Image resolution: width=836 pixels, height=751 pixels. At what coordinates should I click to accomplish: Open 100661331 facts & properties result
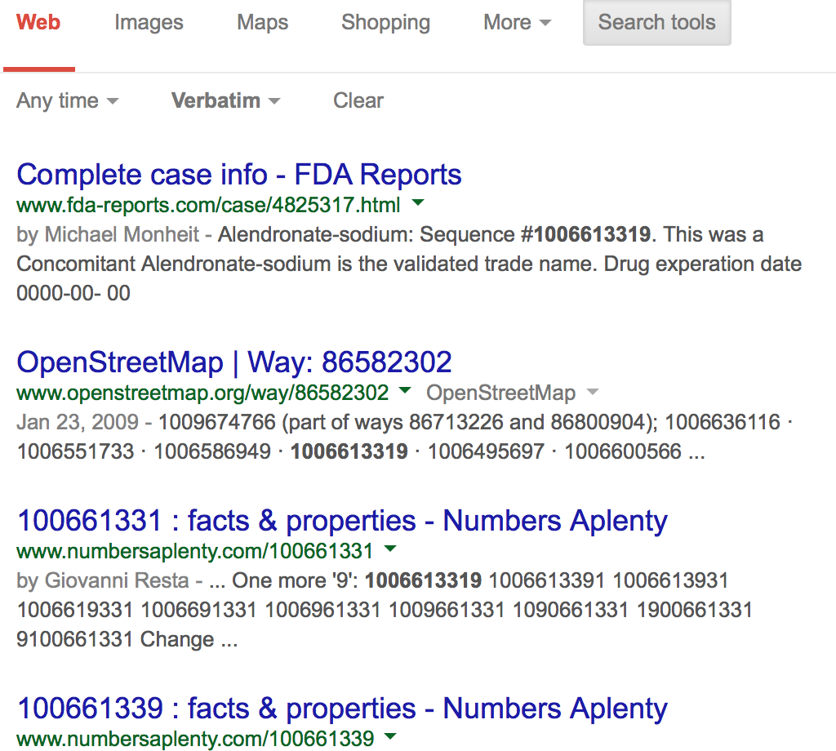pos(342,521)
